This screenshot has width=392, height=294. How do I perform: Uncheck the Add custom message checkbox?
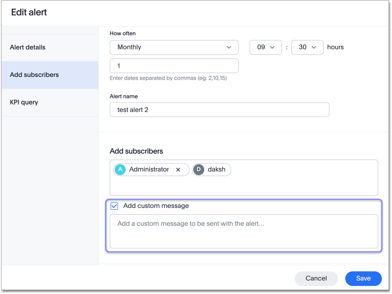tap(114, 206)
